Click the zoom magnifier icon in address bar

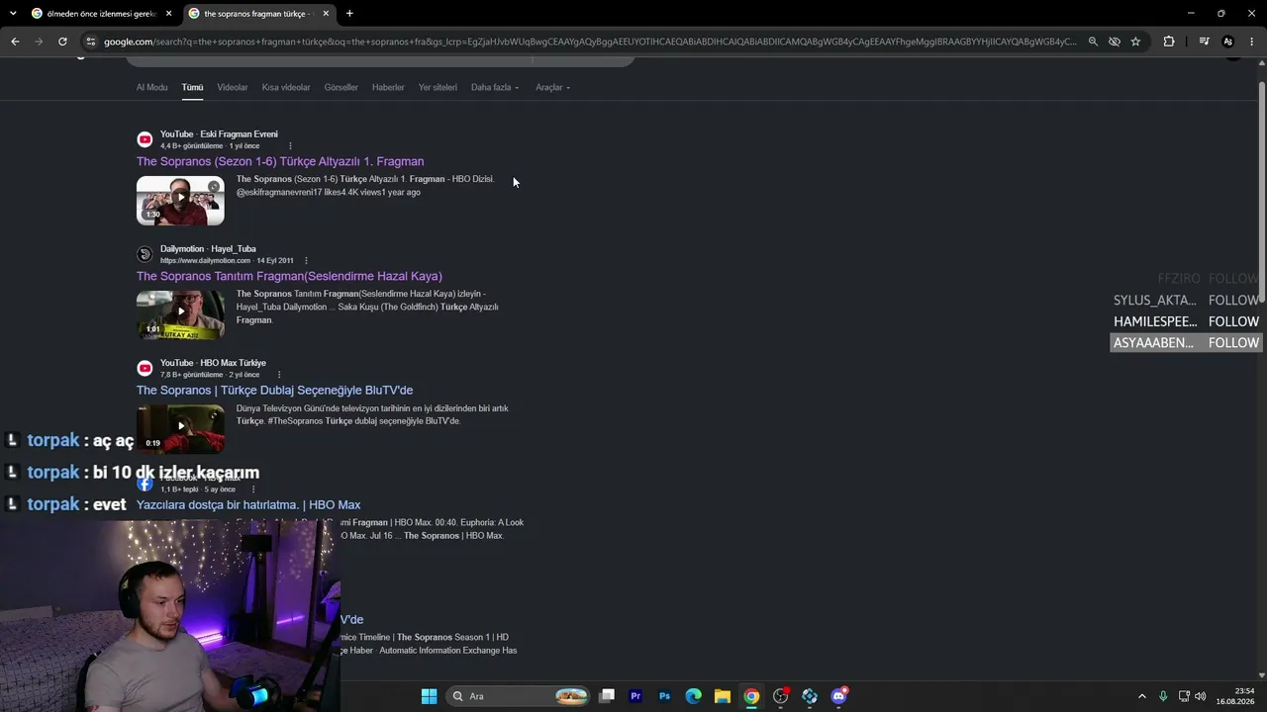tap(1093, 42)
